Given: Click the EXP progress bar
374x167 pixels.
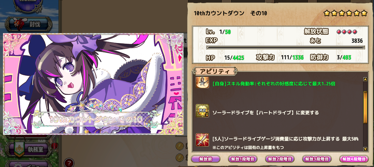Looking at the screenshot, I should click(286, 47).
